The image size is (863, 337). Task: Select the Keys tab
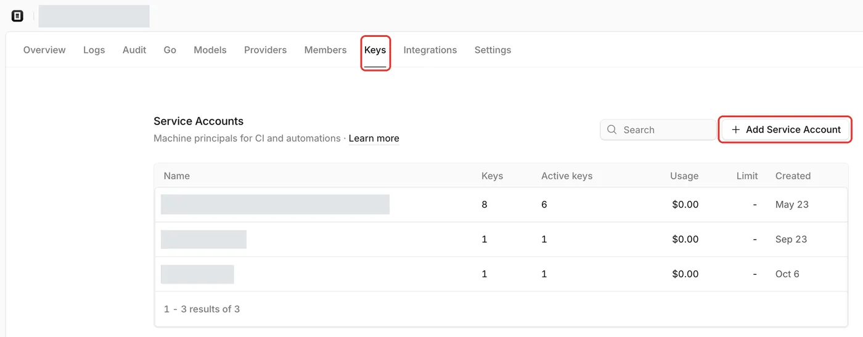[375, 50]
